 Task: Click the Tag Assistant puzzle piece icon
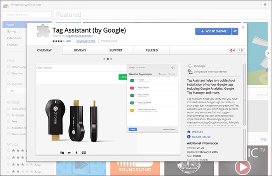pyautogui.click(x=43, y=31)
